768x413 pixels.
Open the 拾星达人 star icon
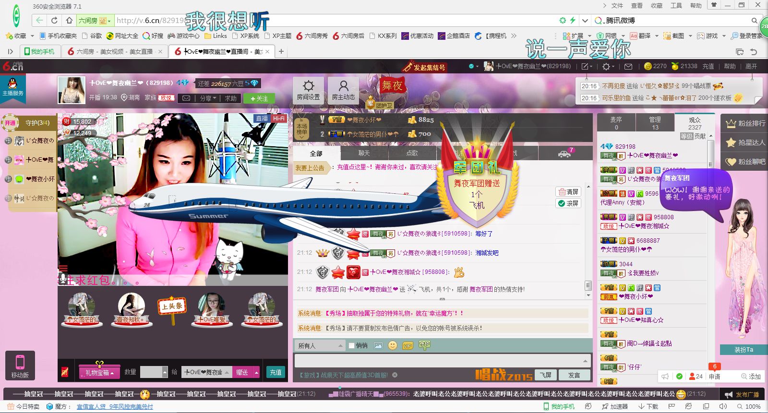coord(731,142)
